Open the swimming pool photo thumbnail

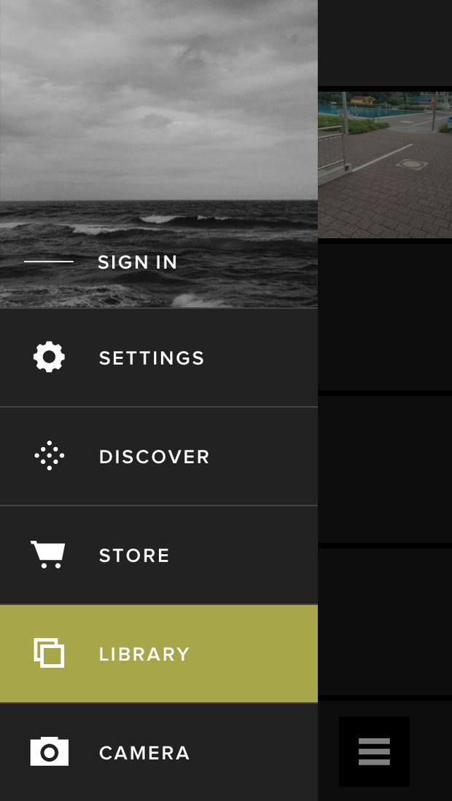coord(385,165)
